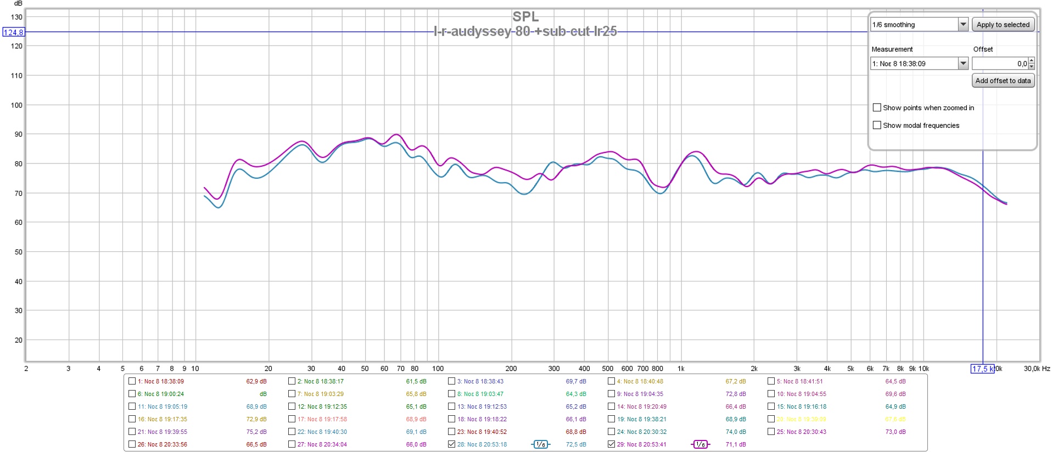Check trace 8: Νοε 8 19:03:47
The width and height of the screenshot is (1052, 452).
pos(451,394)
